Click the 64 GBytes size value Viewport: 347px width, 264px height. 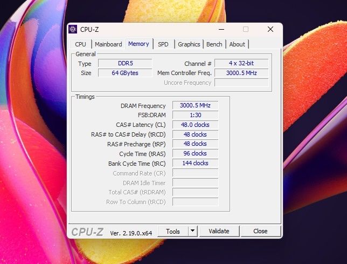pos(125,73)
